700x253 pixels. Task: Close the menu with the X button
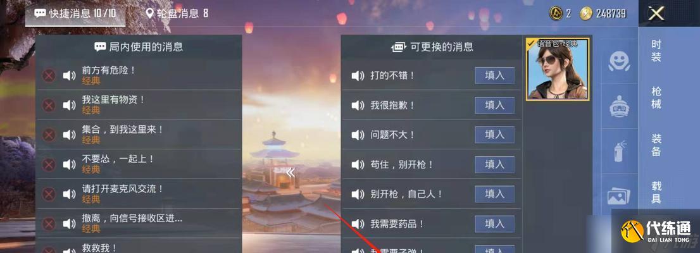(656, 13)
